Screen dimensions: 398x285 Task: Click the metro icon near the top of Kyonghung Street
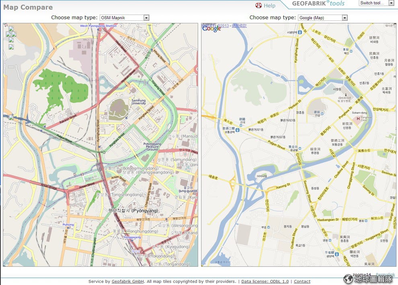tap(300, 32)
